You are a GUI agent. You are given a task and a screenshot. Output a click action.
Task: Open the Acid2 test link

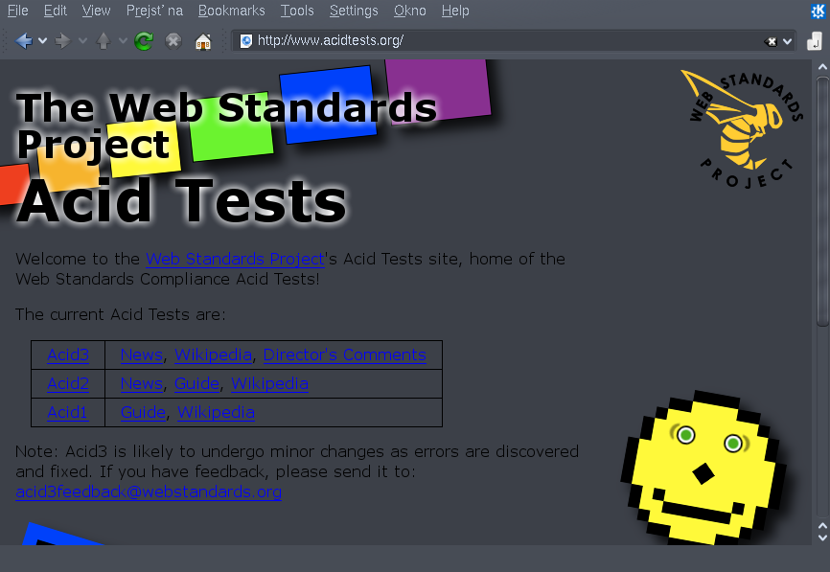pos(68,383)
